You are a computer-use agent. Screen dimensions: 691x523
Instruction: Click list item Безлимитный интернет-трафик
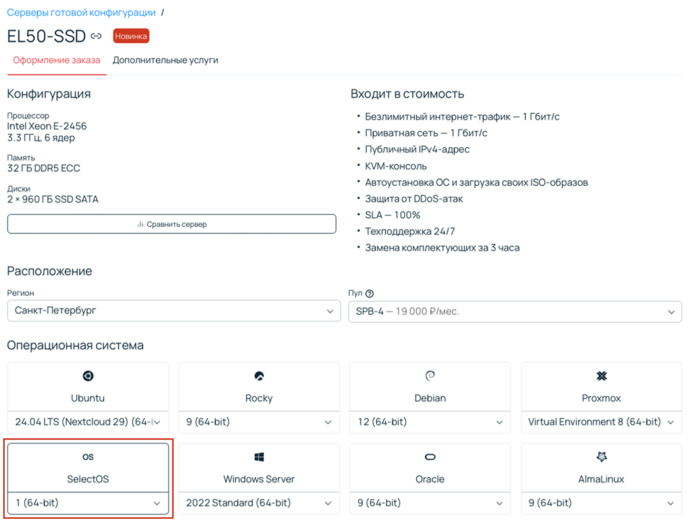462,117
